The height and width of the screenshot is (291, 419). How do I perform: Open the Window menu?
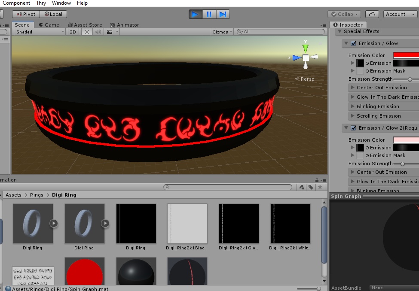click(61, 3)
